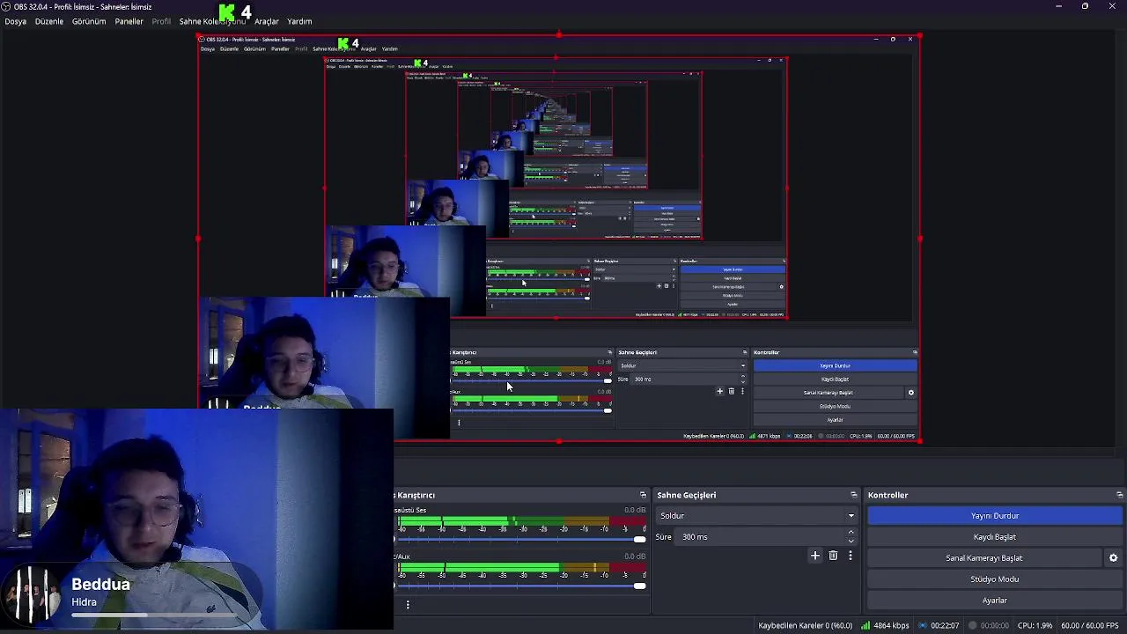Undock the Sahne Geçişleri panel
This screenshot has width=1127, height=634.
pyautogui.click(x=853, y=495)
